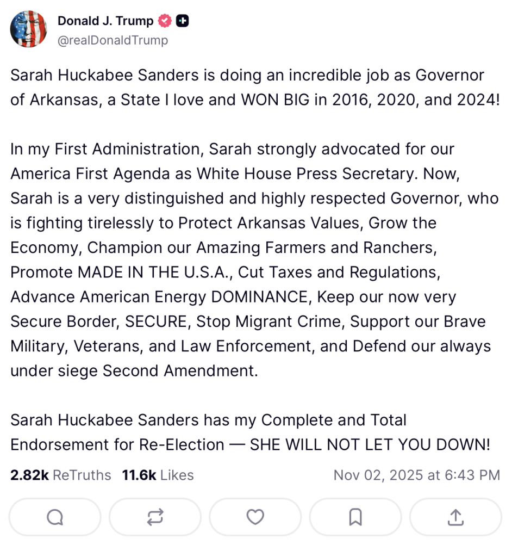This screenshot has height=557, width=512.
Task: Click the phrase "MADE IN THE U.S.A."
Action: tap(155, 272)
